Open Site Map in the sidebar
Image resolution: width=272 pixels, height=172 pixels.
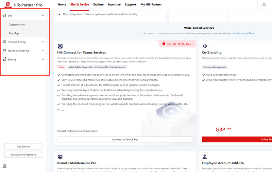(x=14, y=33)
